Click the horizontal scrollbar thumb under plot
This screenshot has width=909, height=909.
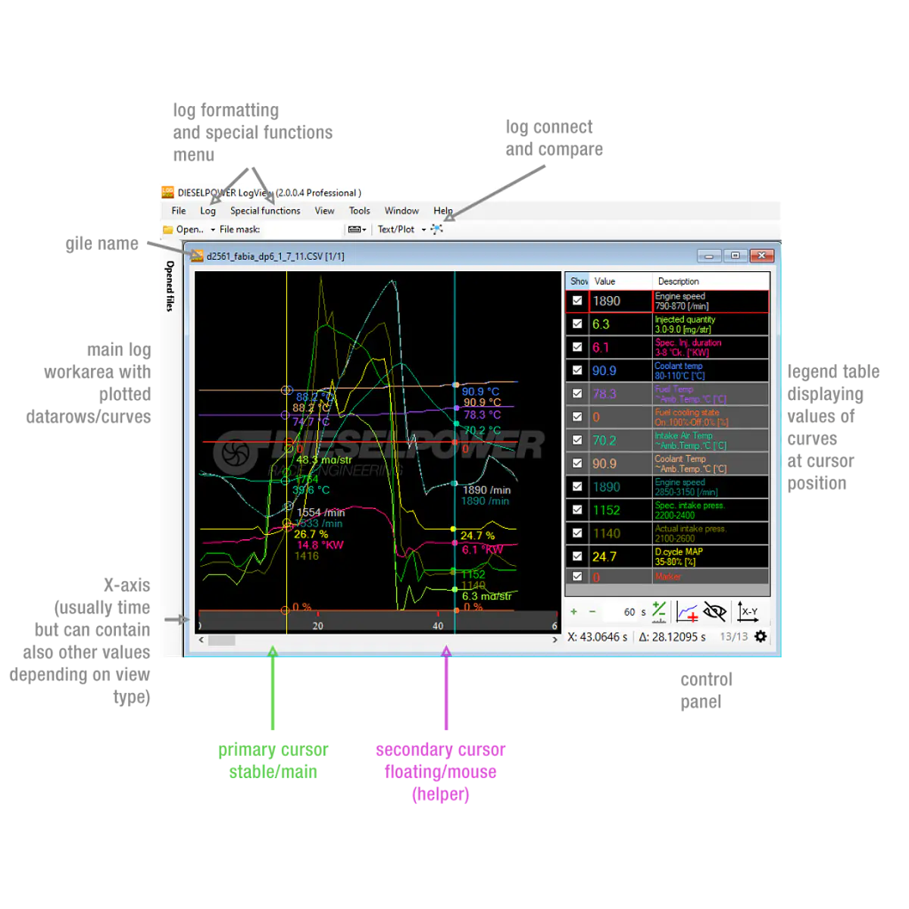click(221, 640)
